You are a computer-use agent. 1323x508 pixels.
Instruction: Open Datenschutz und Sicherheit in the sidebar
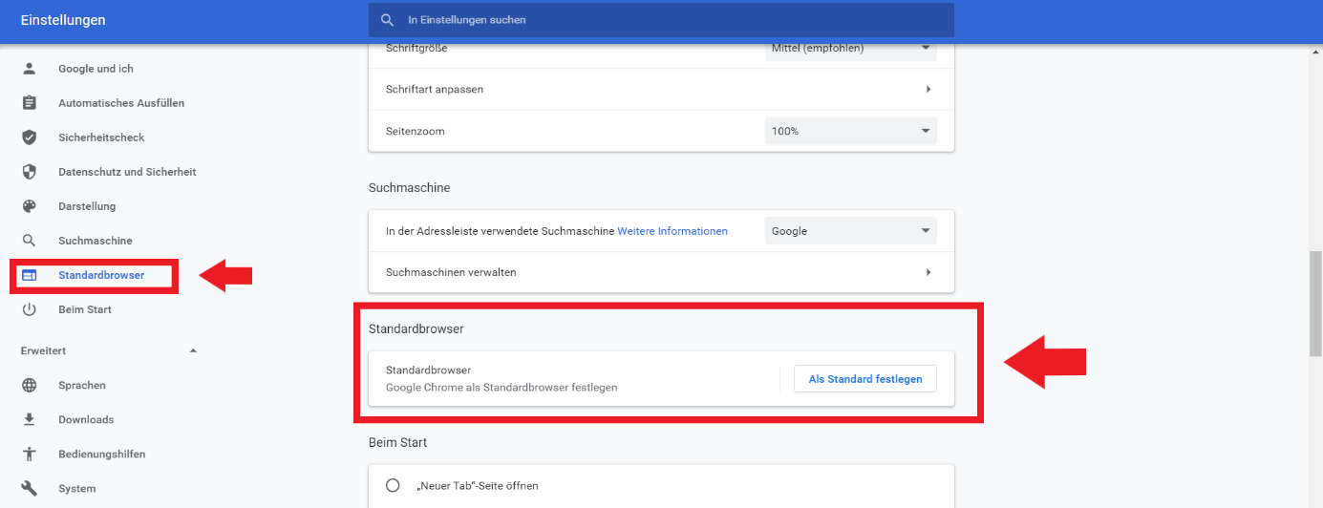click(126, 172)
